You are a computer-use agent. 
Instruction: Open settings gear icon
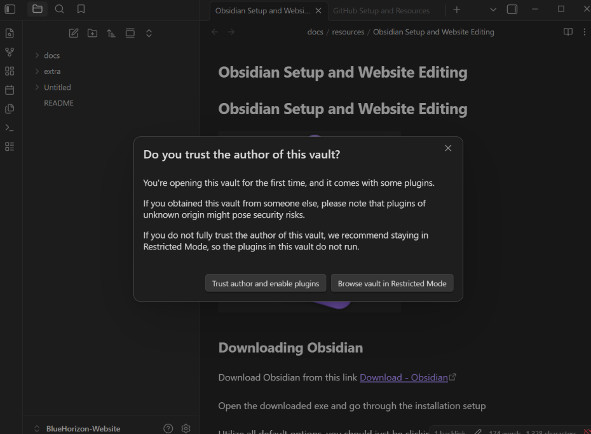[186, 428]
